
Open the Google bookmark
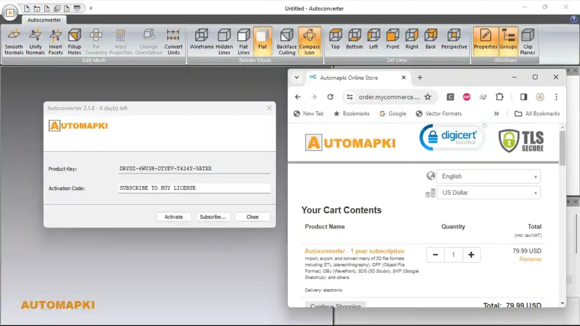click(393, 114)
